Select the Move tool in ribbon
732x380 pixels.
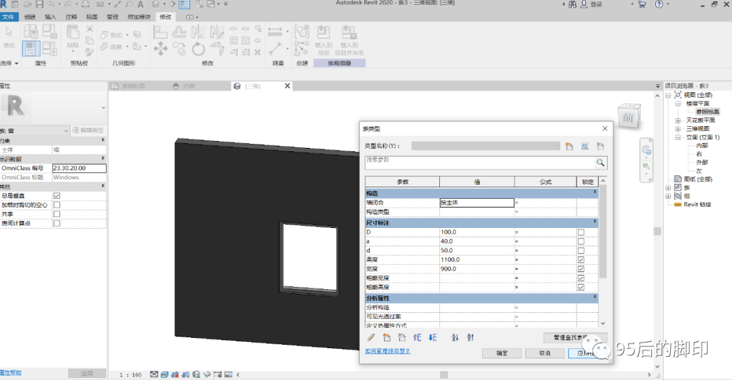(x=161, y=49)
